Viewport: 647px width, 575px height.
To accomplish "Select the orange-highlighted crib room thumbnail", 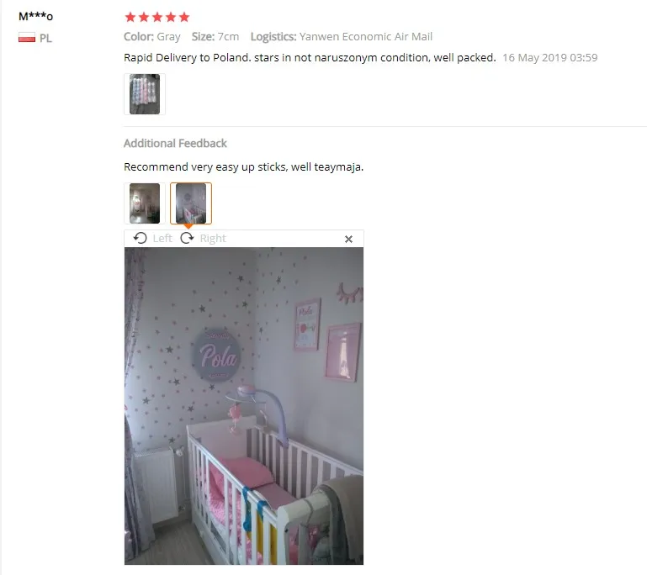I will click(191, 203).
